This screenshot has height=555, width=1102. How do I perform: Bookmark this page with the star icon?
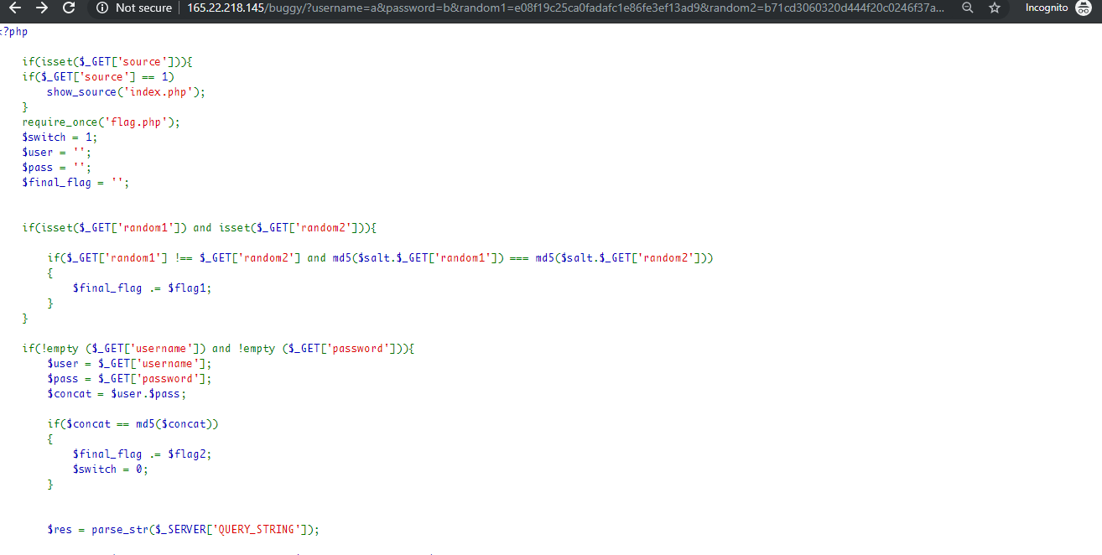pyautogui.click(x=995, y=8)
